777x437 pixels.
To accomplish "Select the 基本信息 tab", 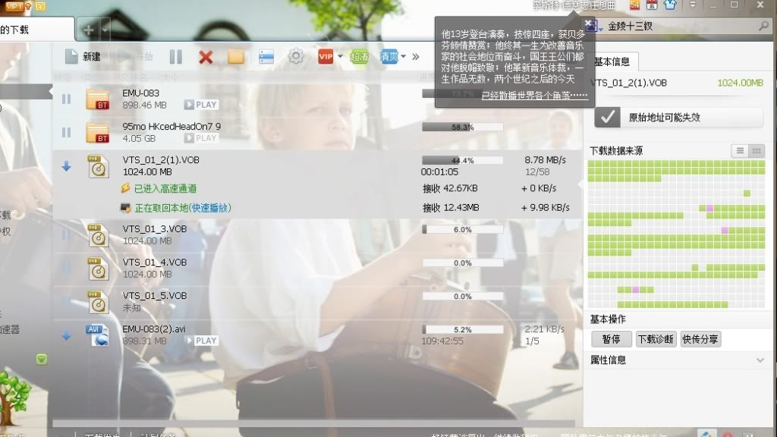I will (x=612, y=61).
